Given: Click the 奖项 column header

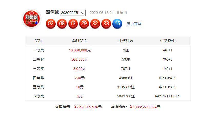Looking at the screenshot, I should click(x=38, y=41).
